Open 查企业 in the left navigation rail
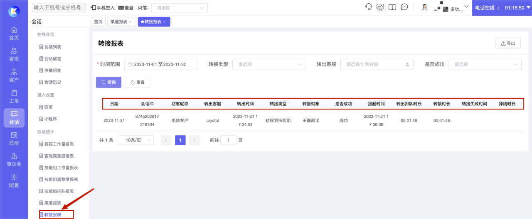The width and height of the screenshot is (532, 219). coord(14,160)
